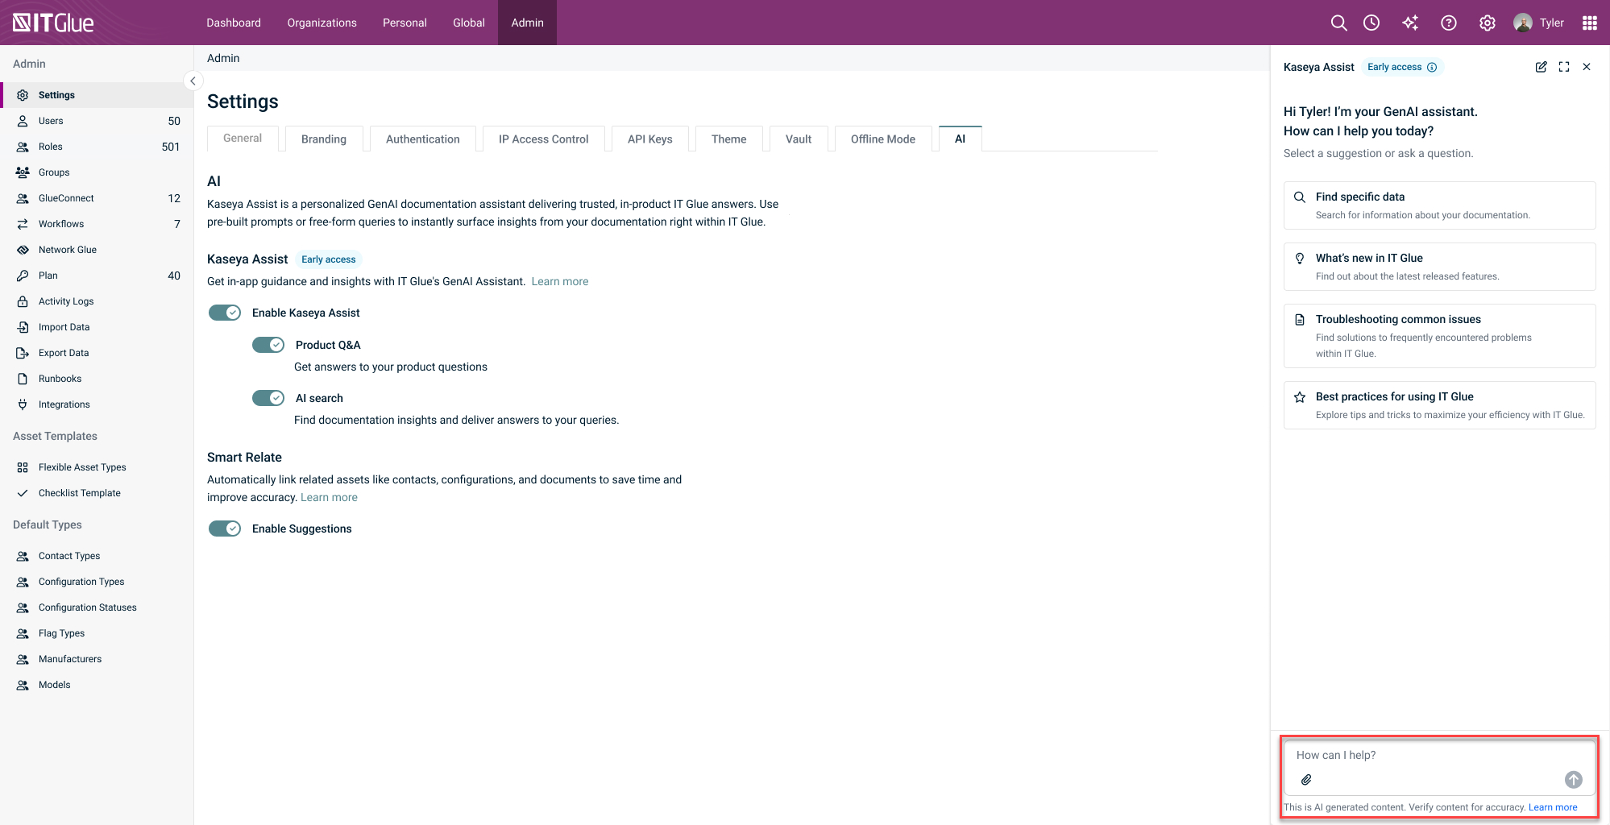
Task: Launch Kaseya Assist sparkle icon in header
Action: (1410, 23)
